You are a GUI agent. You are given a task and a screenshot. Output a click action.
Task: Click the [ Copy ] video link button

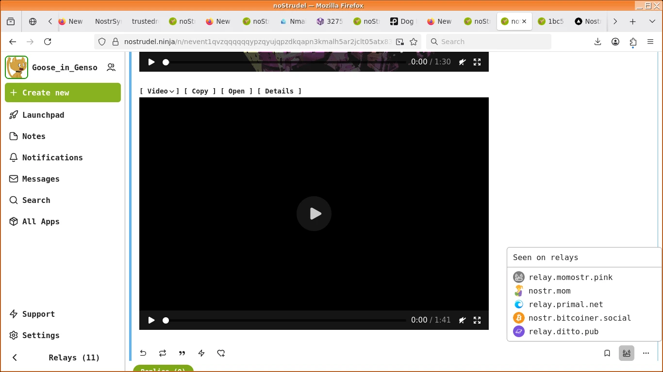200,91
